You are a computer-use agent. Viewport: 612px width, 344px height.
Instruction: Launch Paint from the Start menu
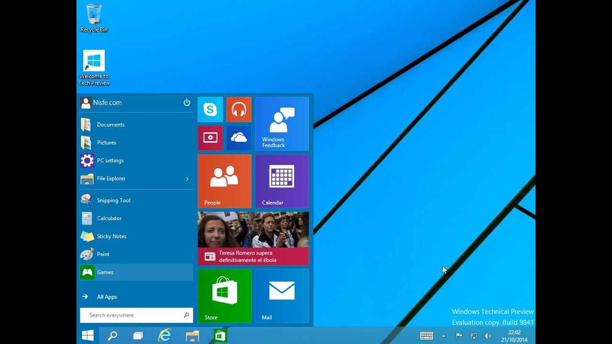click(136, 254)
